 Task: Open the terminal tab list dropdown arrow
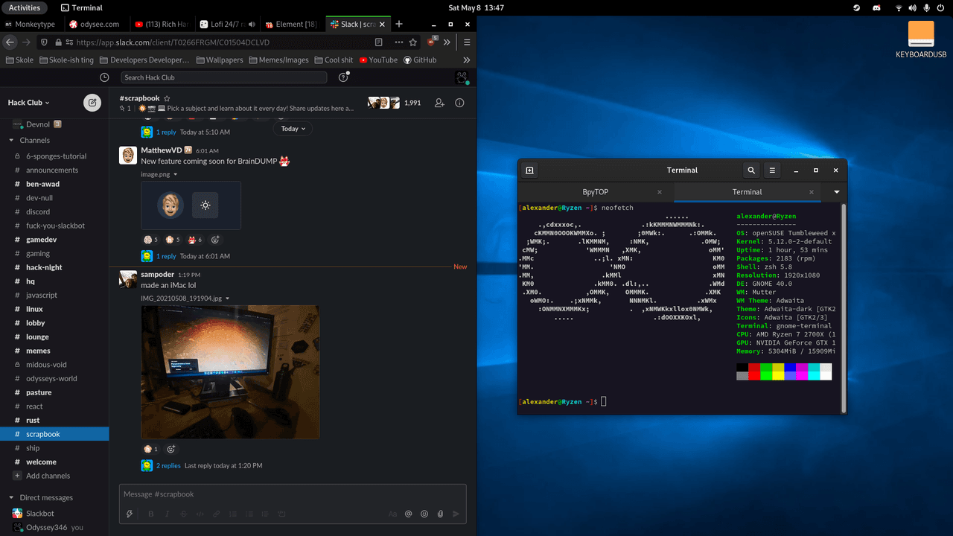point(837,192)
